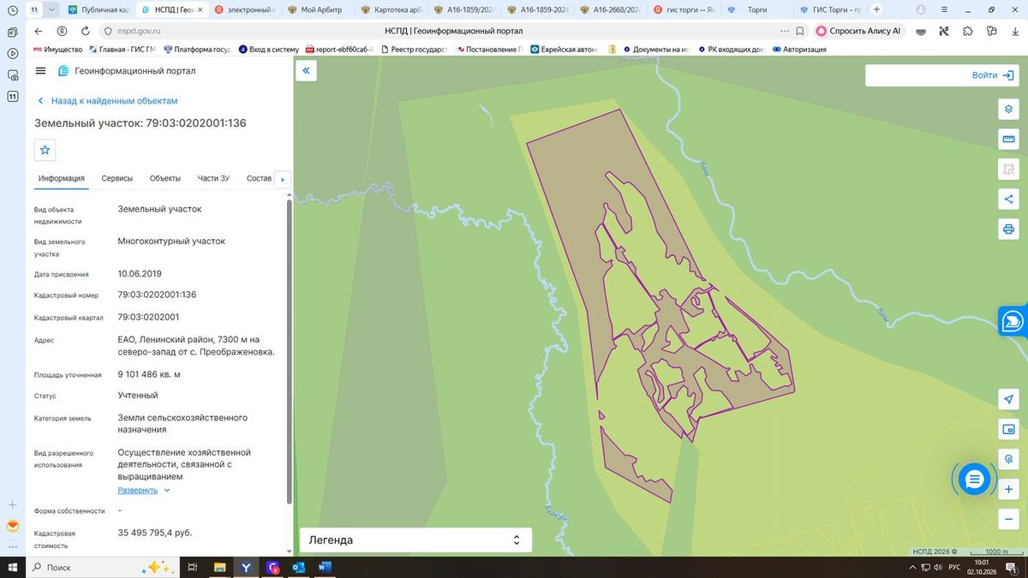Click cadastral number 79:03:0202001:136 value
Screen dimensions: 1028x578
pyautogui.click(x=157, y=295)
